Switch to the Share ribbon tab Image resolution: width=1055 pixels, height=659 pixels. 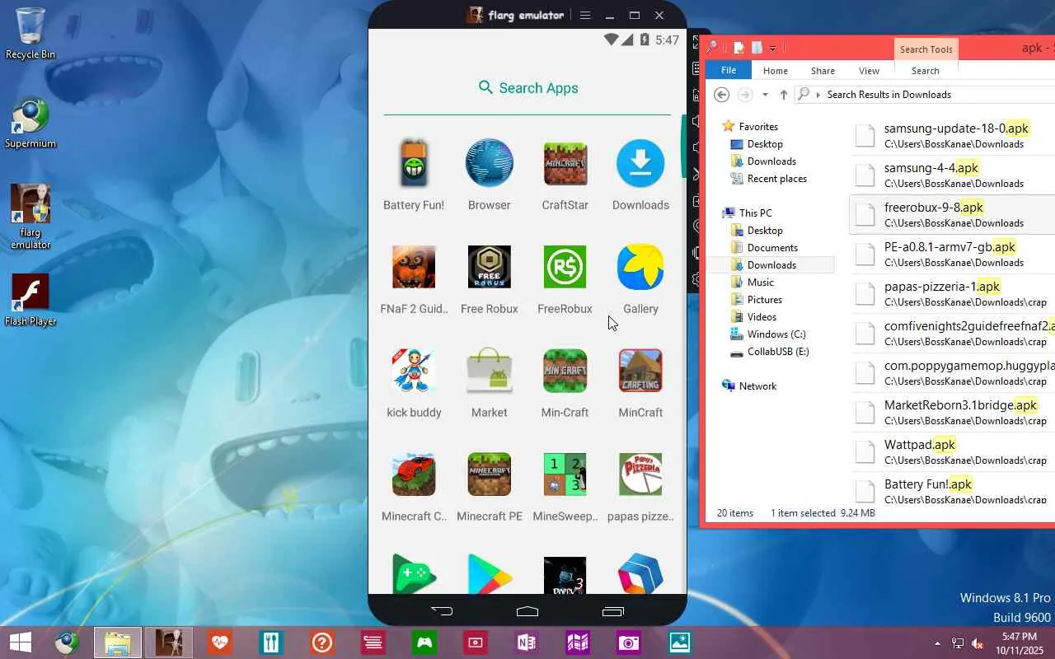click(x=823, y=71)
